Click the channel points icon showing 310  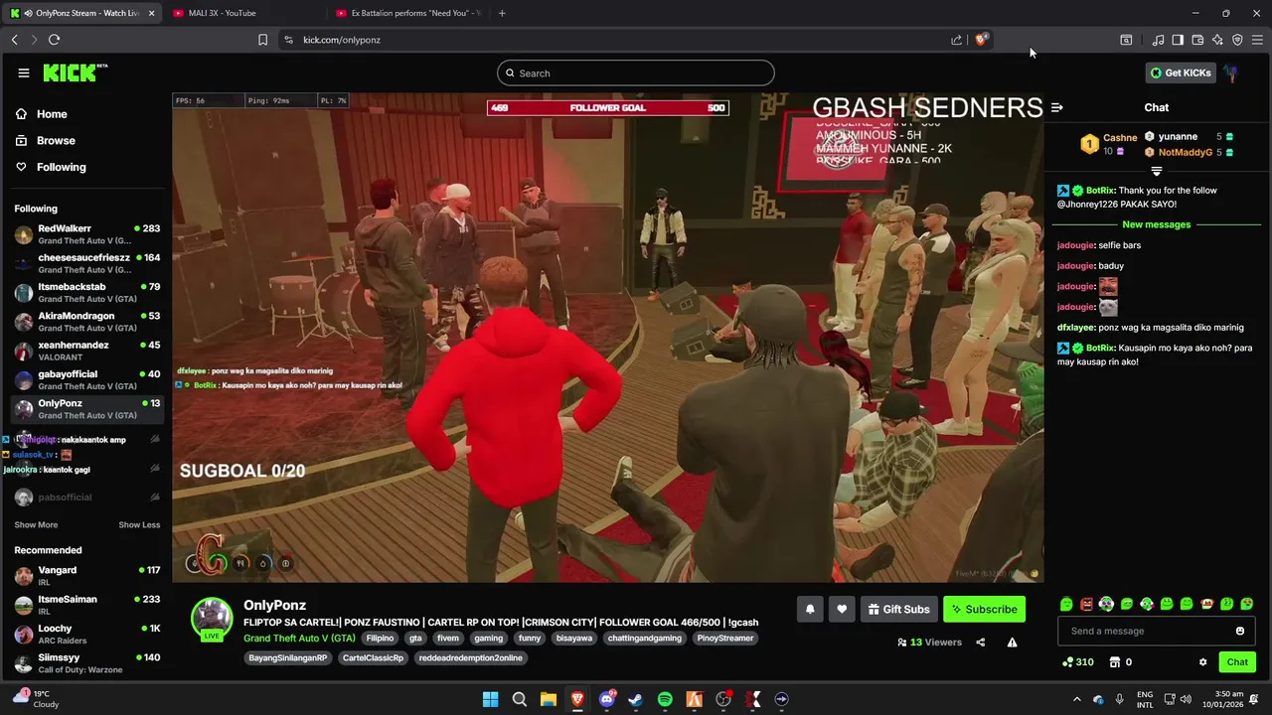[x=1078, y=662]
